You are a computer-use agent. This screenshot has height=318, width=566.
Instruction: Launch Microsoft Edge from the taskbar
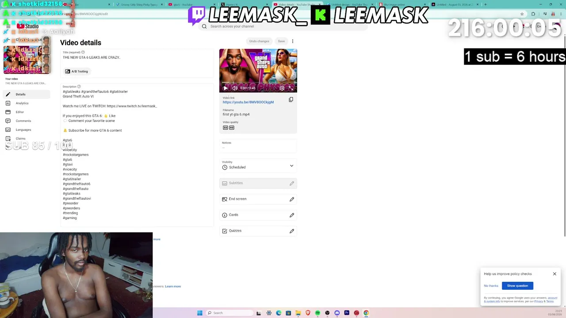click(279, 313)
